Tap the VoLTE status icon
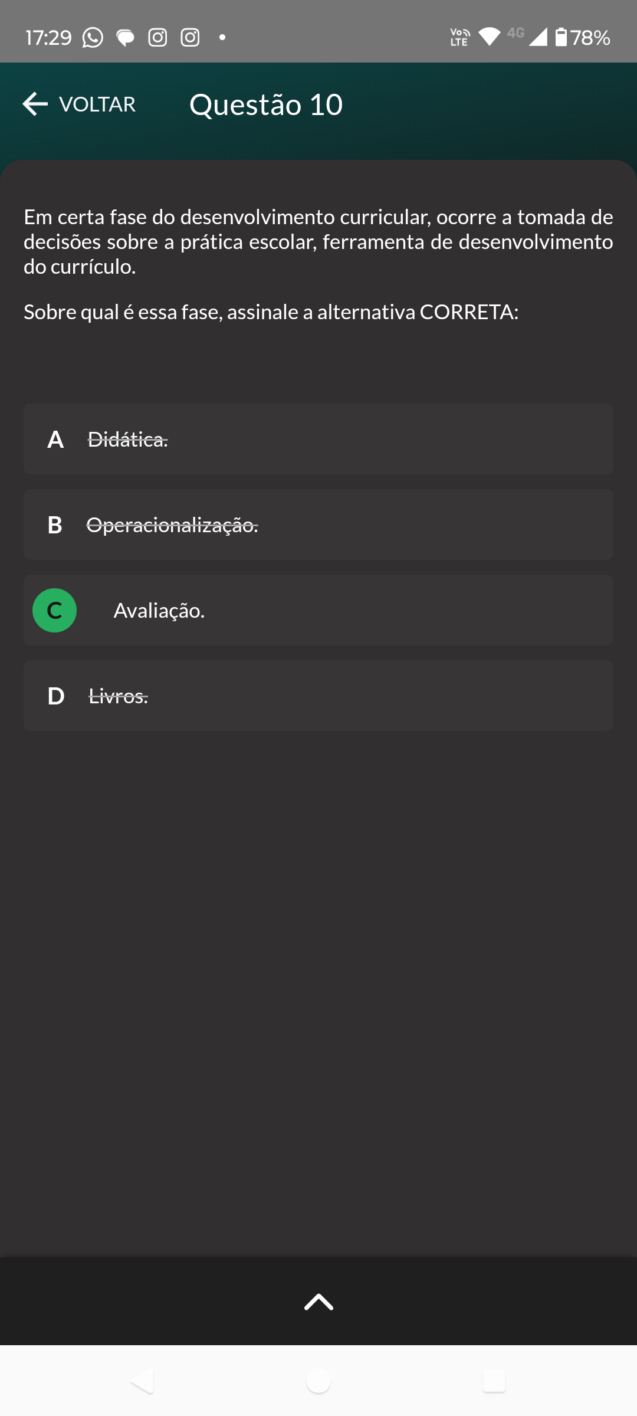This screenshot has height=1416, width=637. (x=459, y=37)
